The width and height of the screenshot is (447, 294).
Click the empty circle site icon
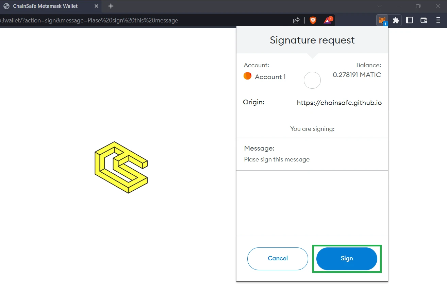(x=312, y=80)
